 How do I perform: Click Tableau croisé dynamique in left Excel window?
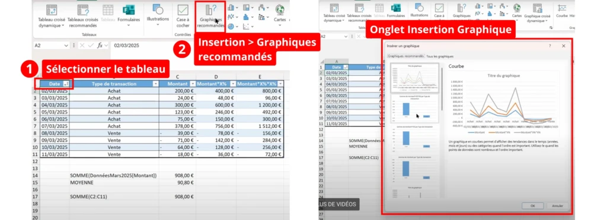[x=52, y=16]
